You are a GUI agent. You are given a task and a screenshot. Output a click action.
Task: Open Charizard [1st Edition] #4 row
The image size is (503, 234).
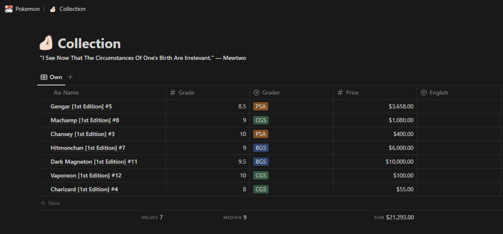85,189
